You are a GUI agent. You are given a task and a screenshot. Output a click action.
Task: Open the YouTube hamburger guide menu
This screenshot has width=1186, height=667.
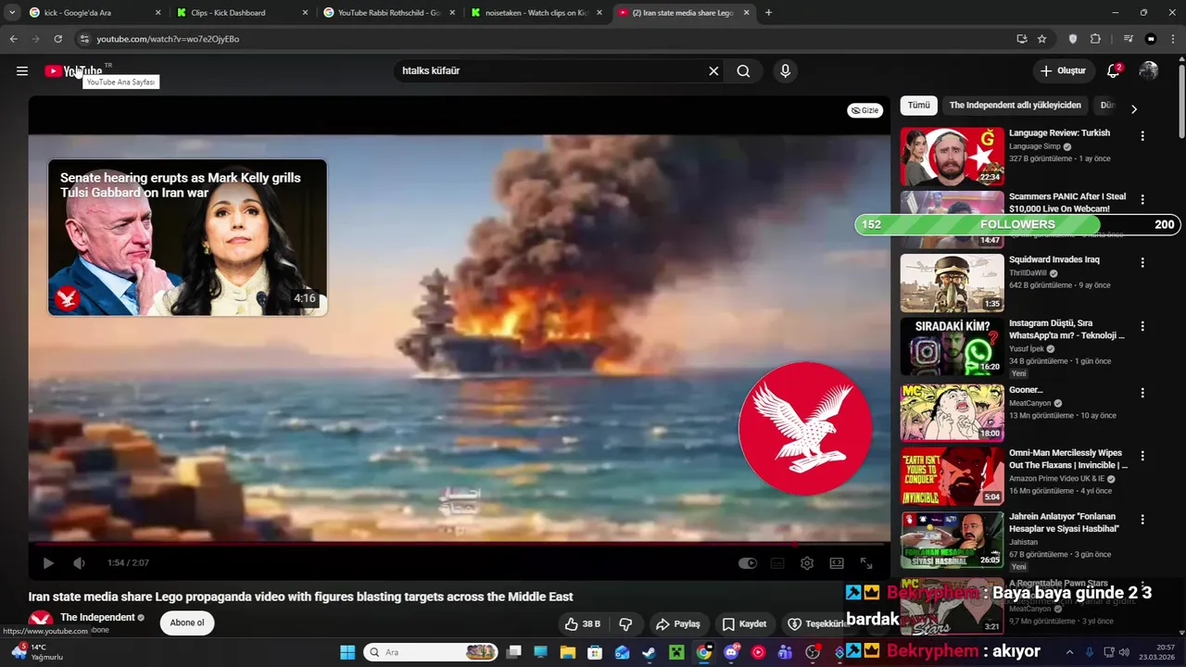coord(22,71)
